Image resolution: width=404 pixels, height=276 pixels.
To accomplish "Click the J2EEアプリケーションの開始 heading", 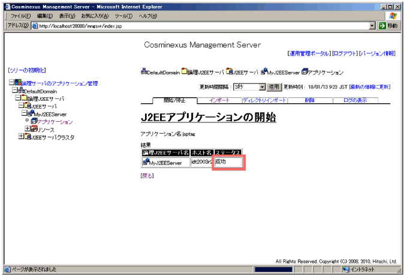I will [x=209, y=118].
